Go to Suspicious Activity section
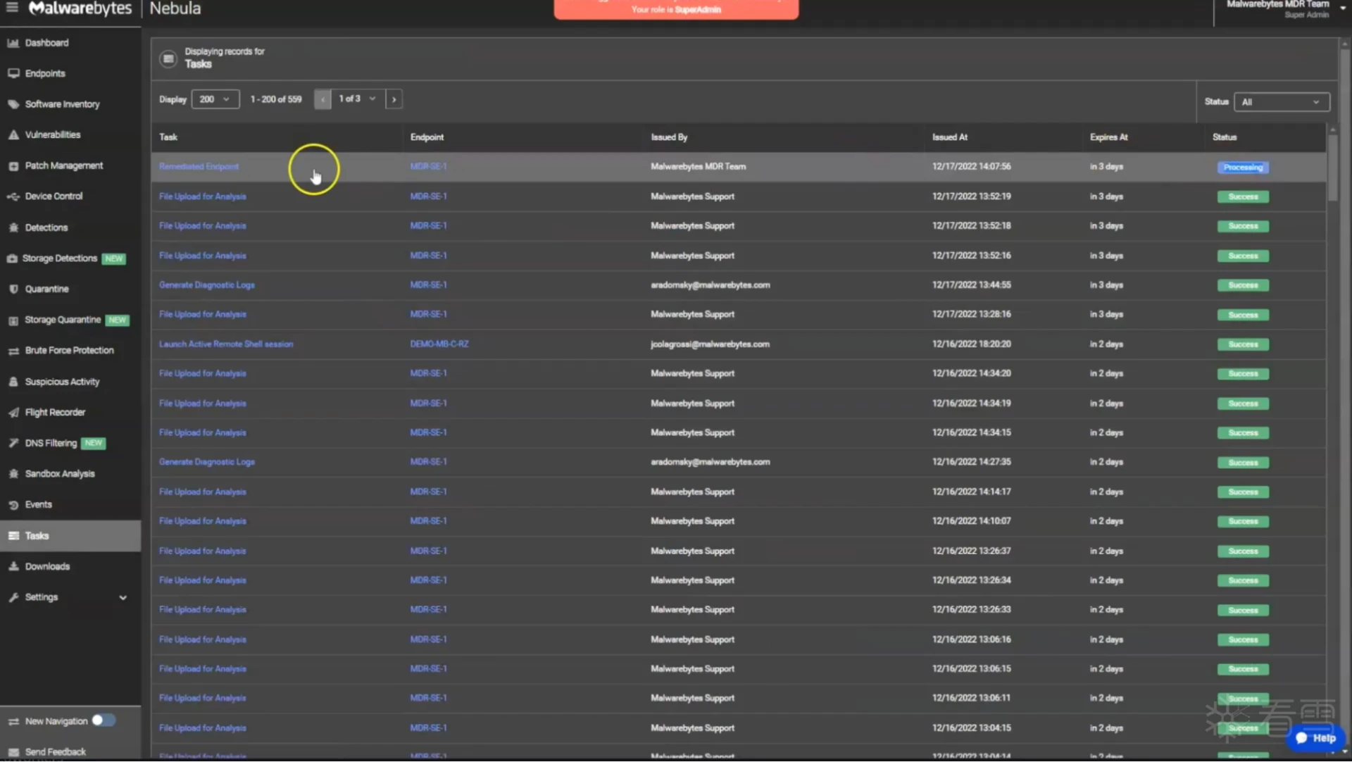Viewport: 1352px width, 762px height. (x=62, y=382)
